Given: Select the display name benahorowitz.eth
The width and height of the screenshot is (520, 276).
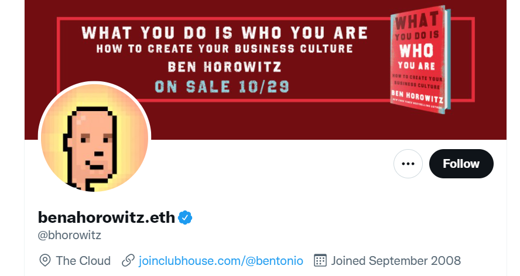Looking at the screenshot, I should click(x=106, y=218).
